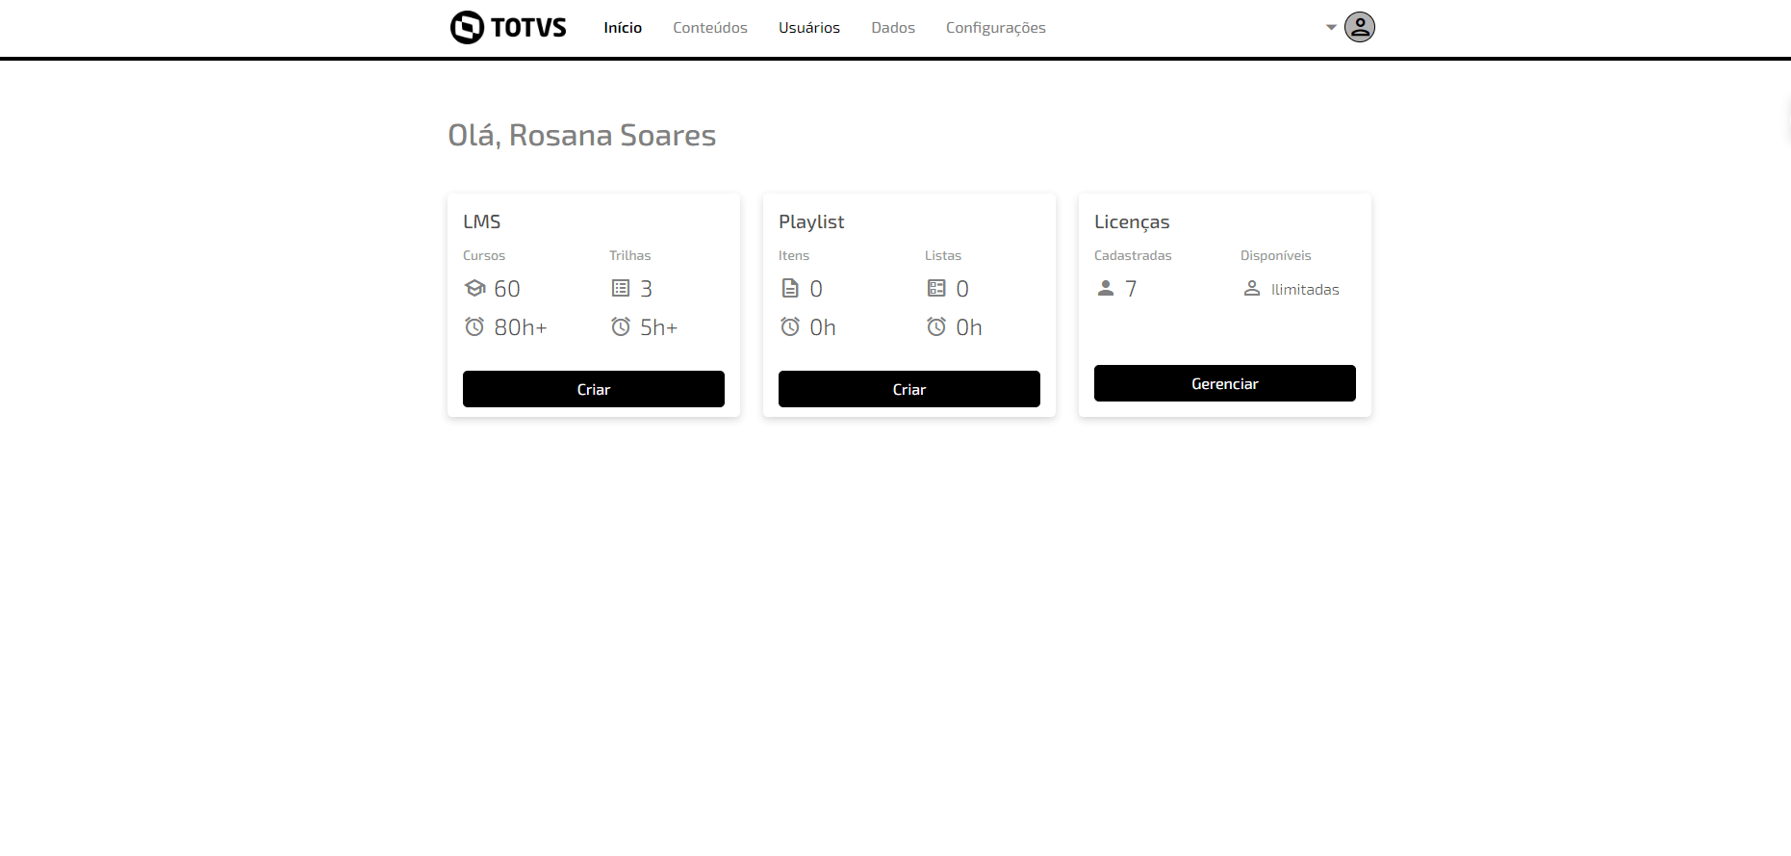The image size is (1791, 856).
Task: Click the Listas playlist icon
Action: [936, 288]
